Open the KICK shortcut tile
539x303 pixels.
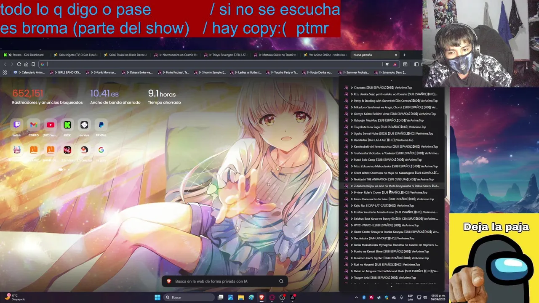pyautogui.click(x=67, y=125)
